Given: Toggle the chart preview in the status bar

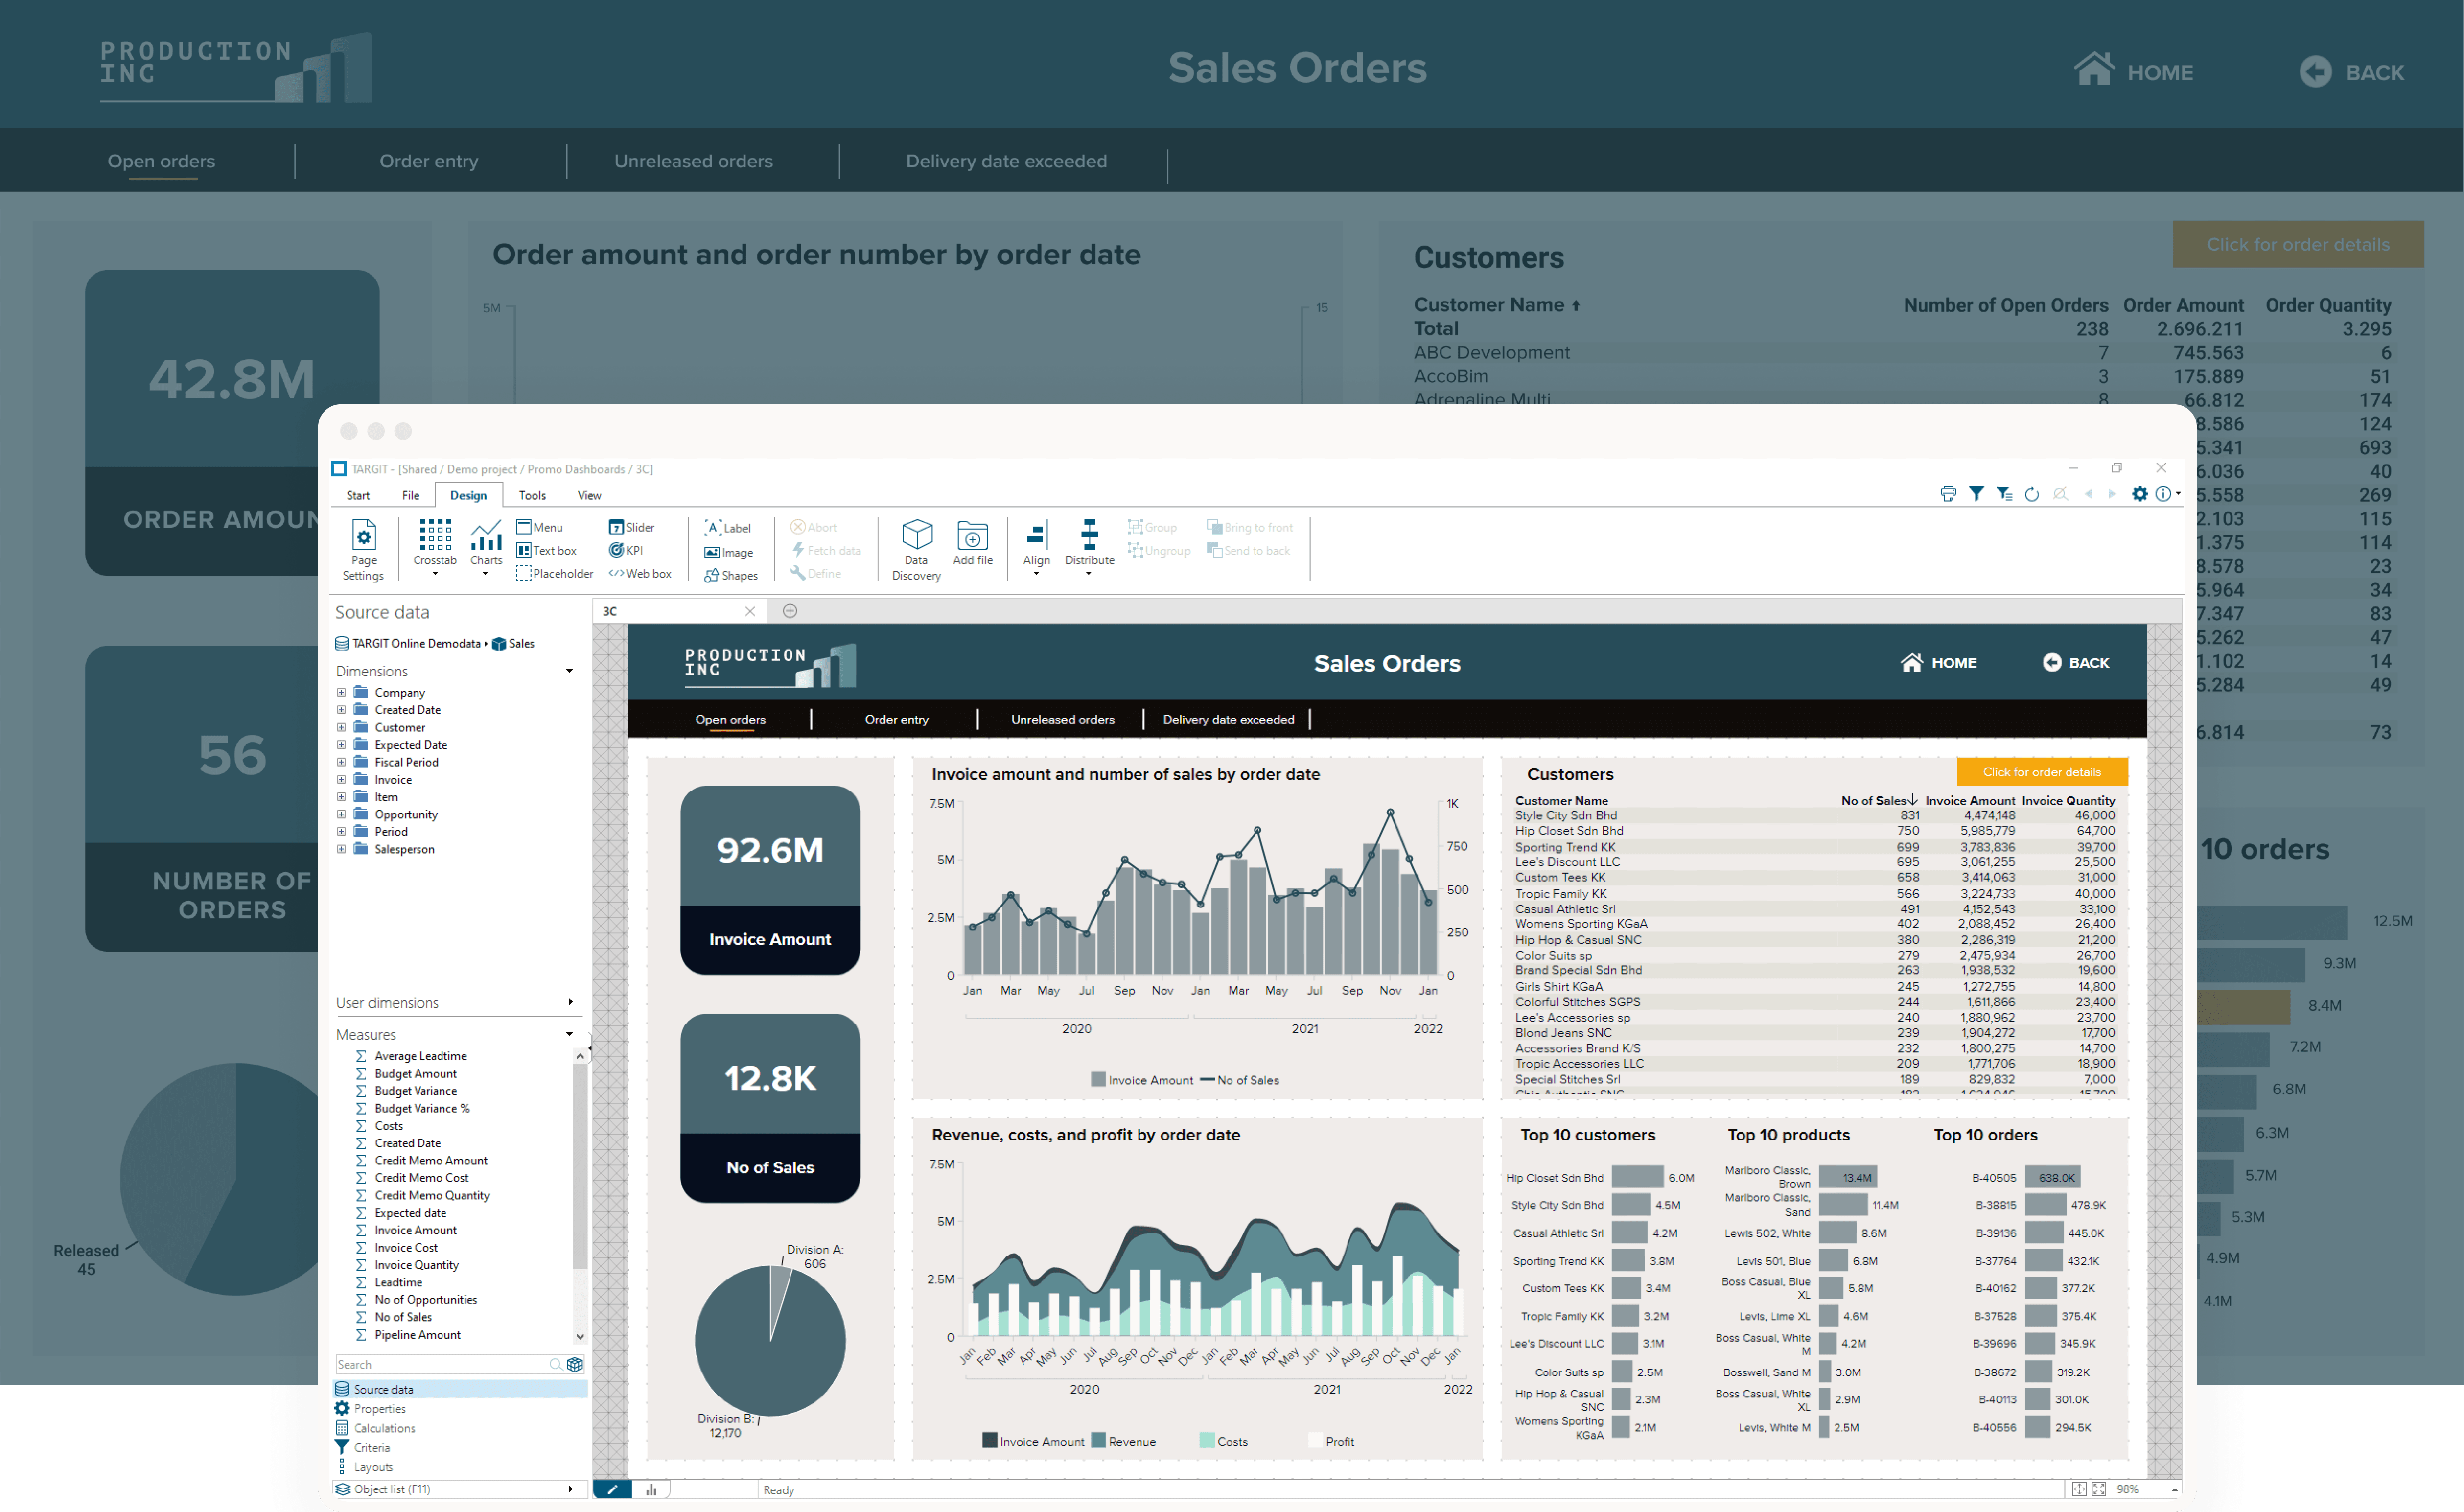Looking at the screenshot, I should point(651,1489).
